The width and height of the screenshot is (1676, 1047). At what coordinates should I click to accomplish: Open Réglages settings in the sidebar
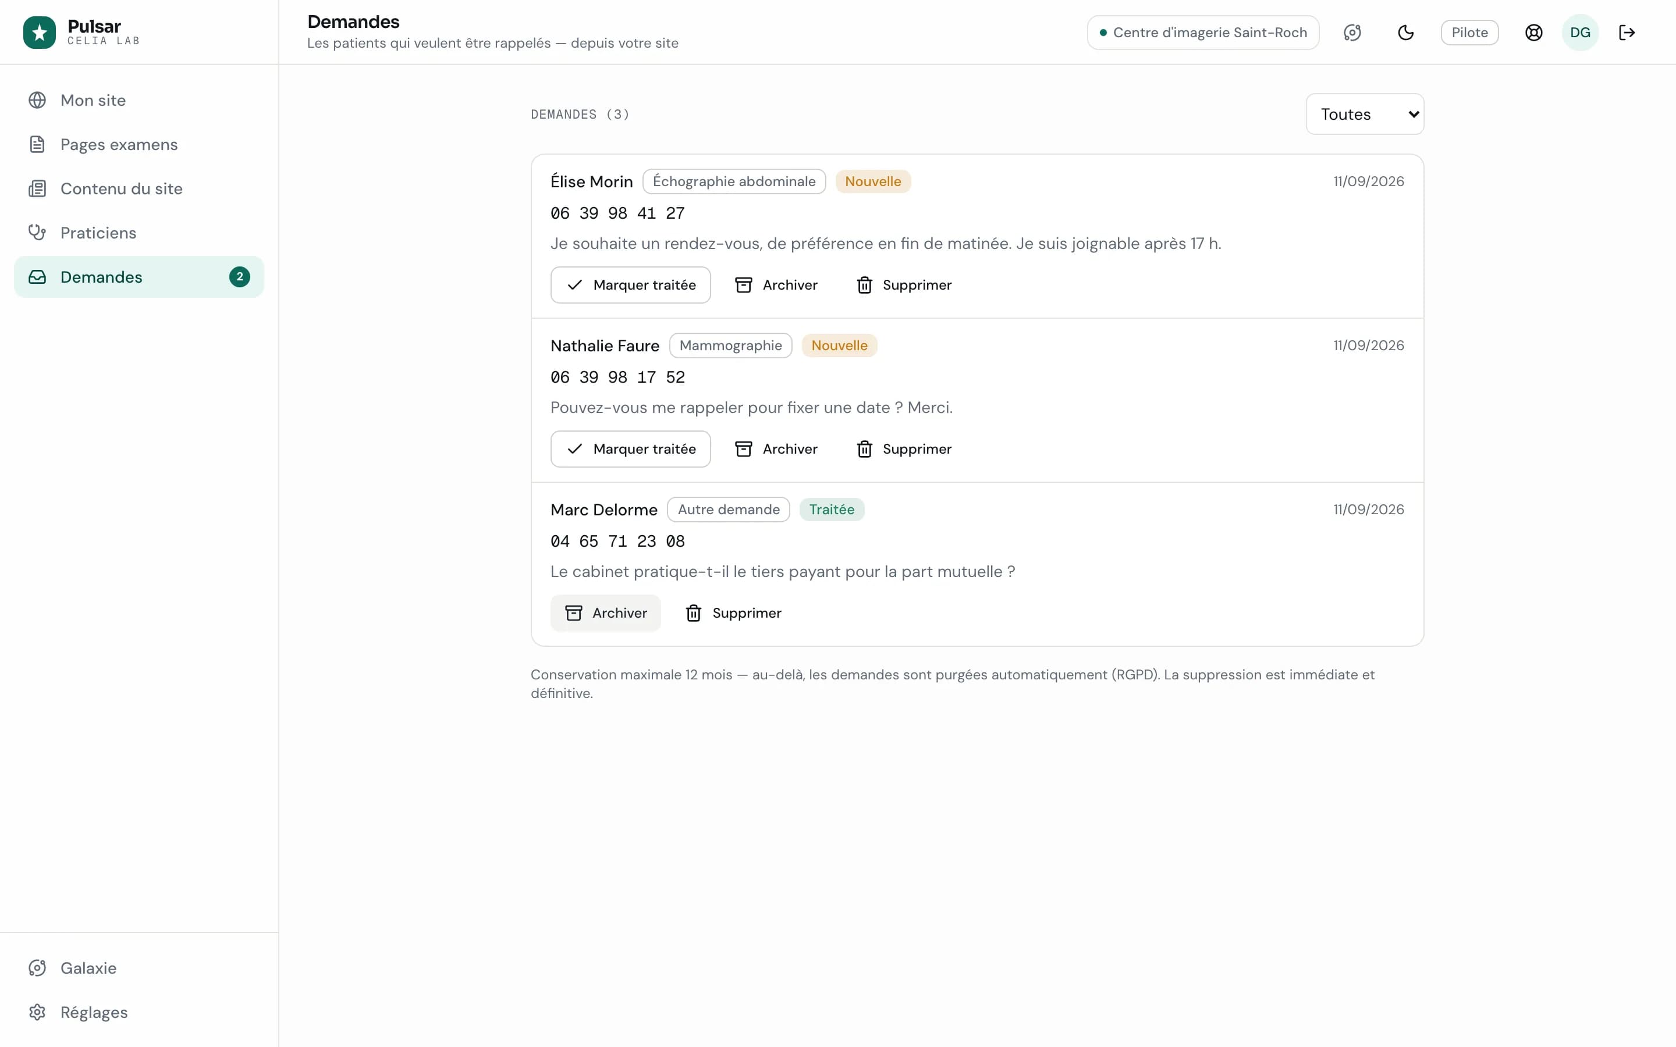click(x=139, y=1012)
